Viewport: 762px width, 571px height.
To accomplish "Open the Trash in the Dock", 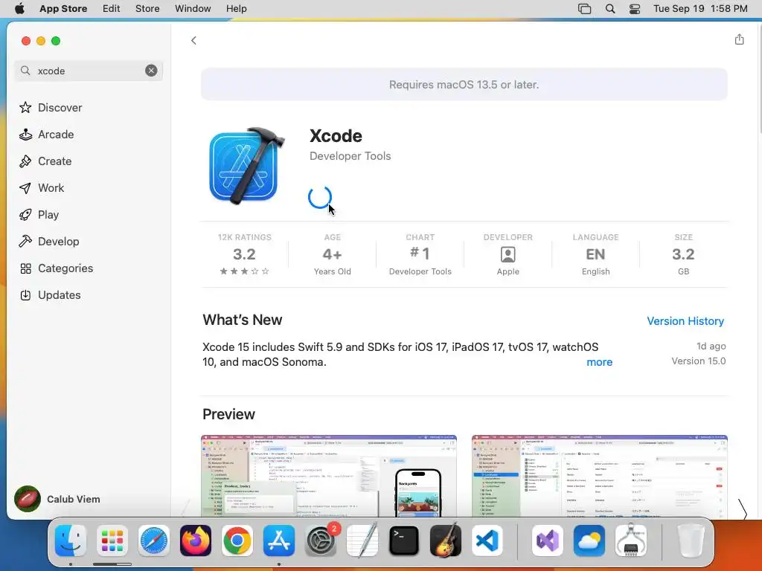I will 691,541.
